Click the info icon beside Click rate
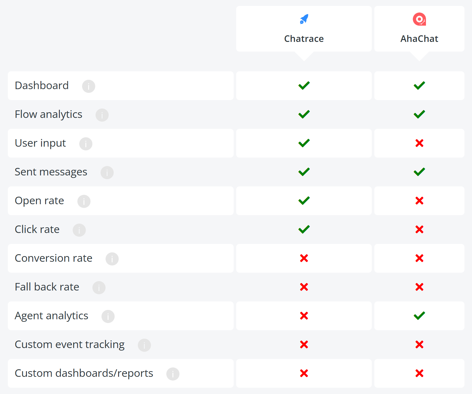Screen dimensions: 472x394 coord(79,230)
